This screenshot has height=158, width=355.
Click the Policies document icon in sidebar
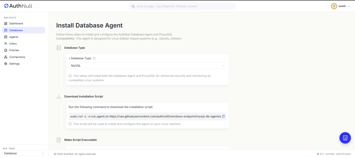coord(6,50)
